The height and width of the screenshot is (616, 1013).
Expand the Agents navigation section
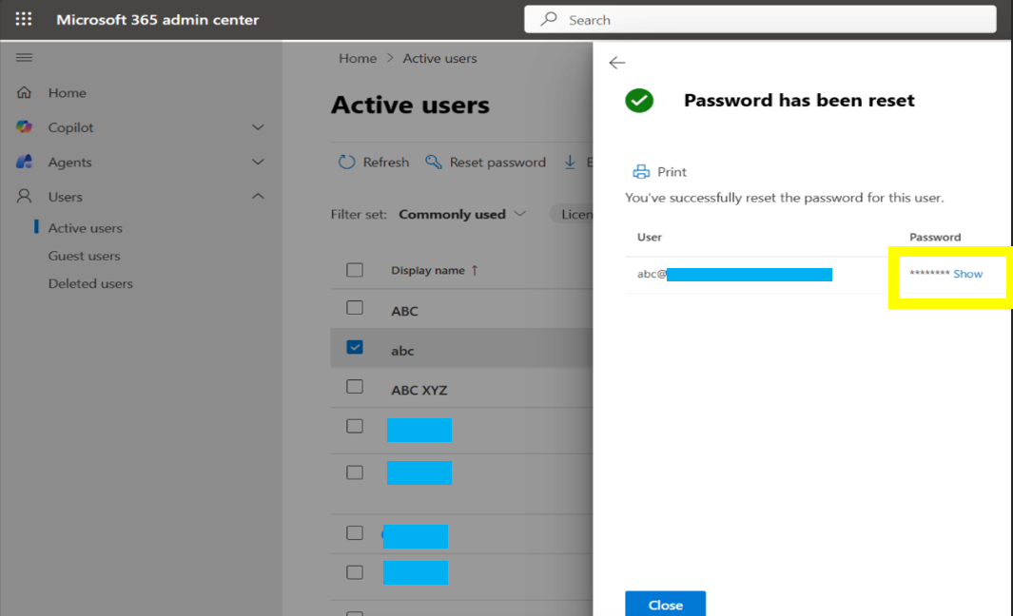258,163
